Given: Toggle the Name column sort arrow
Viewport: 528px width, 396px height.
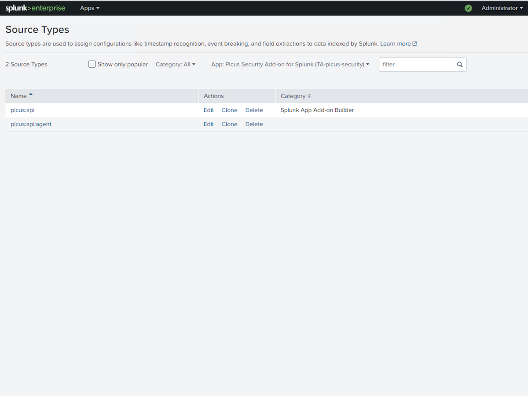Looking at the screenshot, I should (x=31, y=95).
